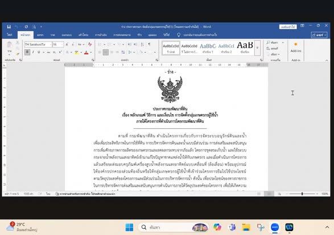Viewport: 334px width, 235px height.
Task: Expand the styles gallery more arrow
Action: (258, 48)
